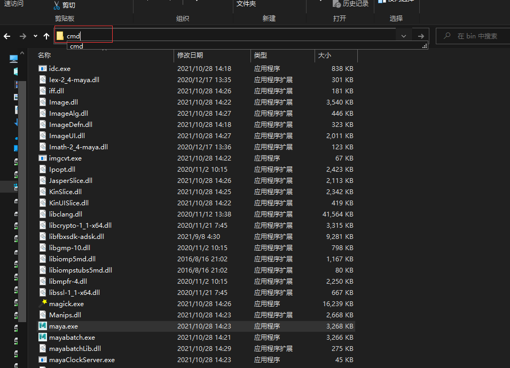Select file name ImageDefn.dll
Screen dimensions: 510x368
coord(70,125)
